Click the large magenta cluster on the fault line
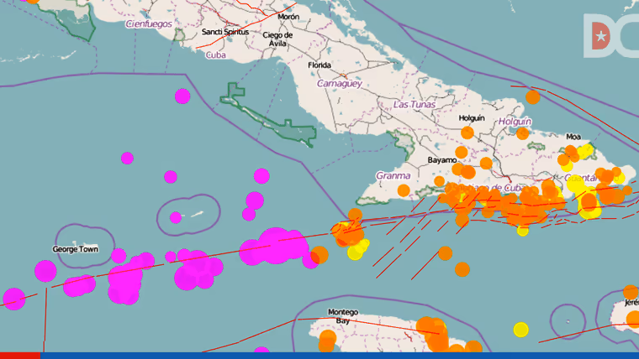Screen dimensions: 639x359 (x=274, y=247)
